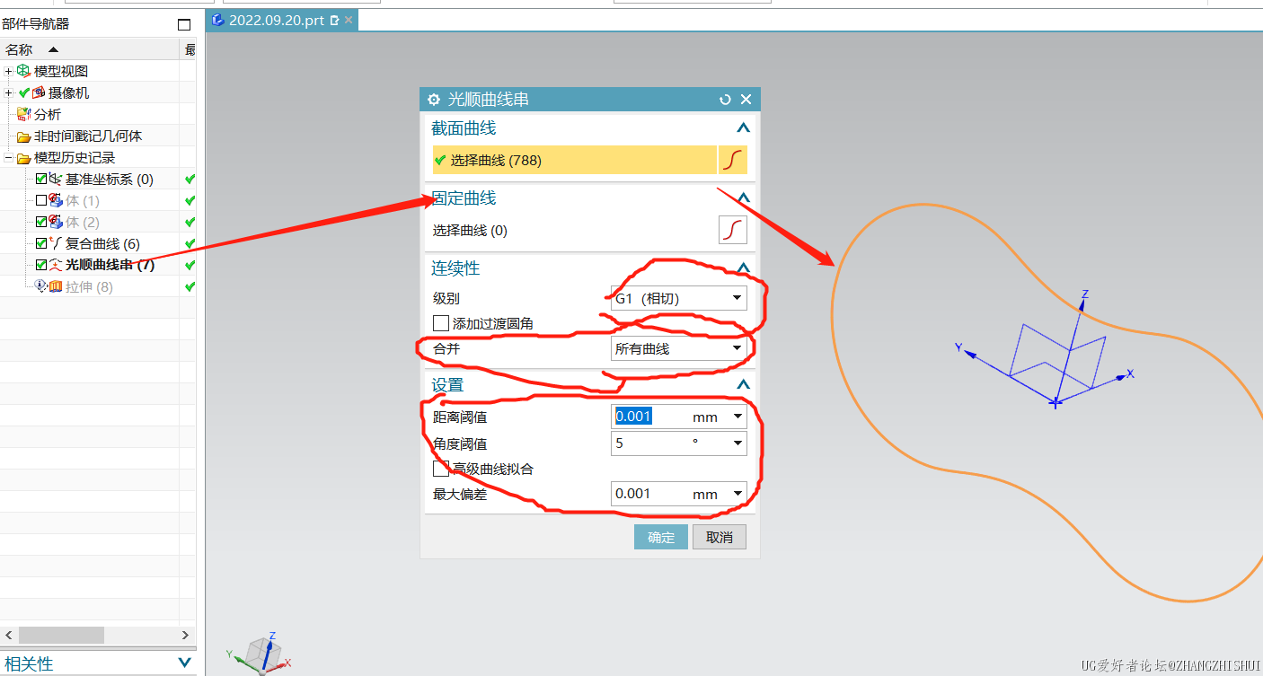This screenshot has width=1263, height=676.
Task: Click the part file icon in tab
Action: pyautogui.click(x=217, y=20)
